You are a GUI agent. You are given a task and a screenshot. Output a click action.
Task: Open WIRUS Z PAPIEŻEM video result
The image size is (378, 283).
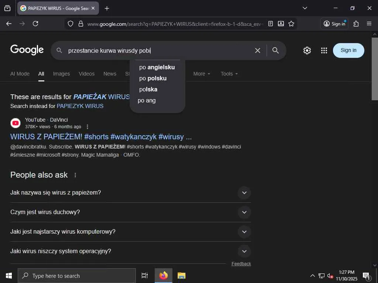click(101, 137)
